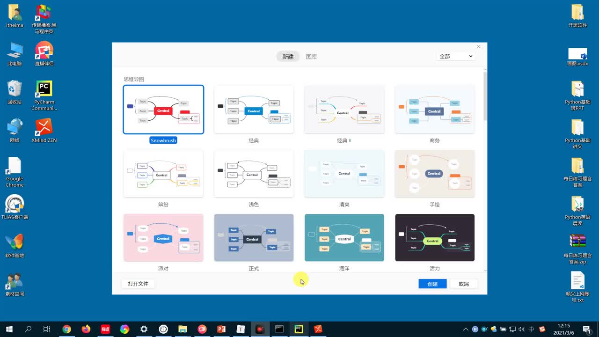This screenshot has height=337, width=599.
Task: Select the Google Chrome desktop file icon
Action: click(x=15, y=172)
